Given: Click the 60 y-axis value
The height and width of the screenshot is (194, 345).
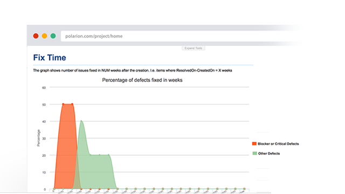Looking at the screenshot, I should pyautogui.click(x=44, y=88).
